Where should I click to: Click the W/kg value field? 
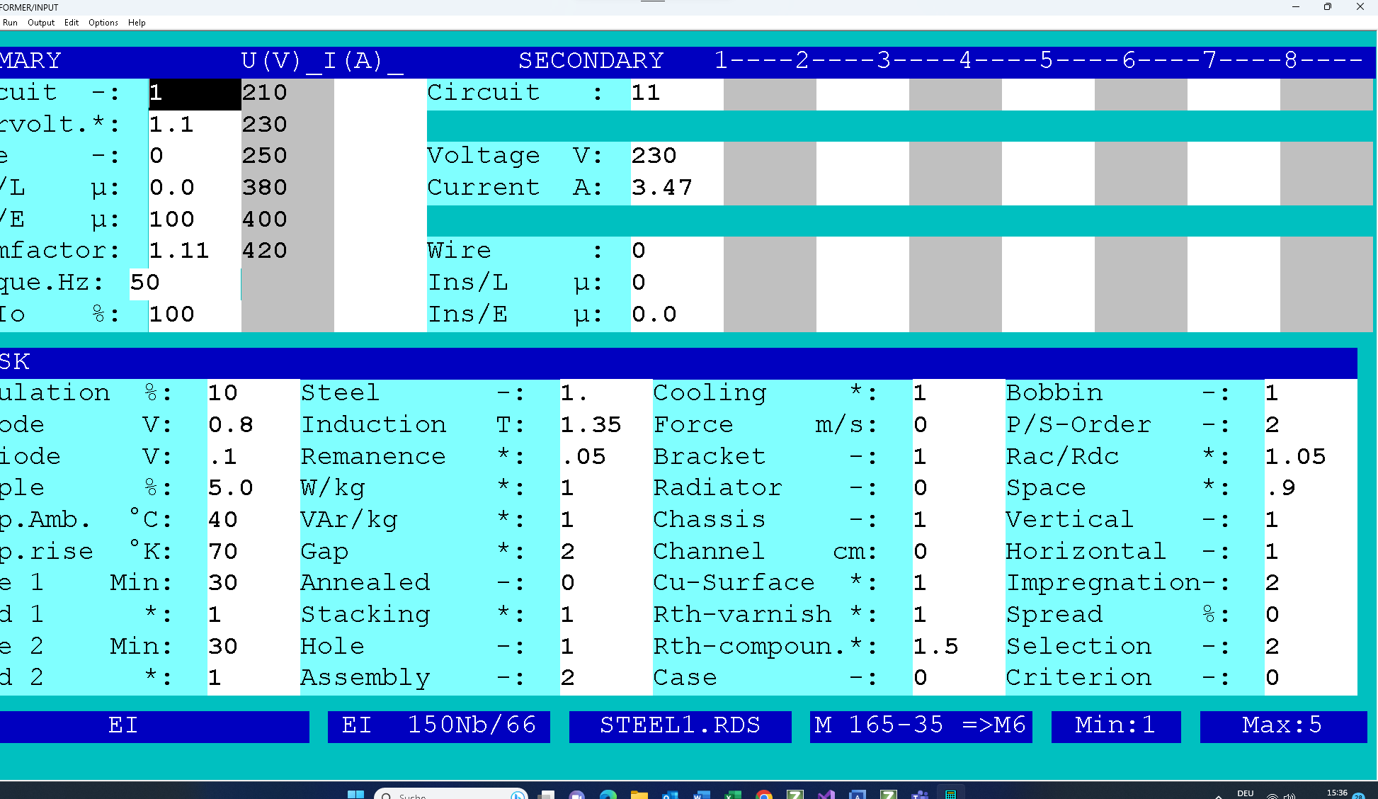click(x=606, y=489)
